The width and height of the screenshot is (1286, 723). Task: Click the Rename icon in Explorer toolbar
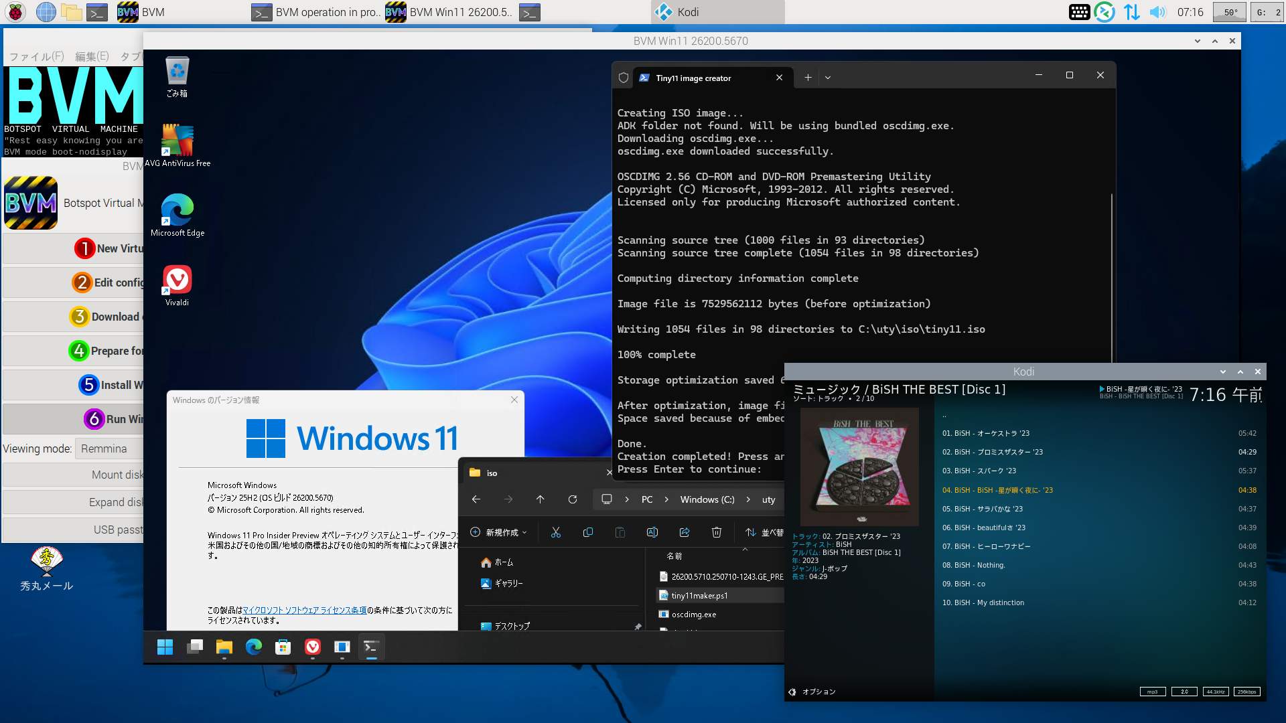coord(652,532)
